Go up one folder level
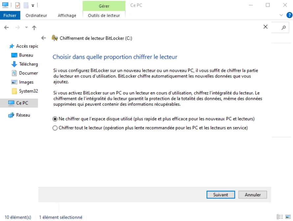293x221 pixels. (x=34, y=28)
